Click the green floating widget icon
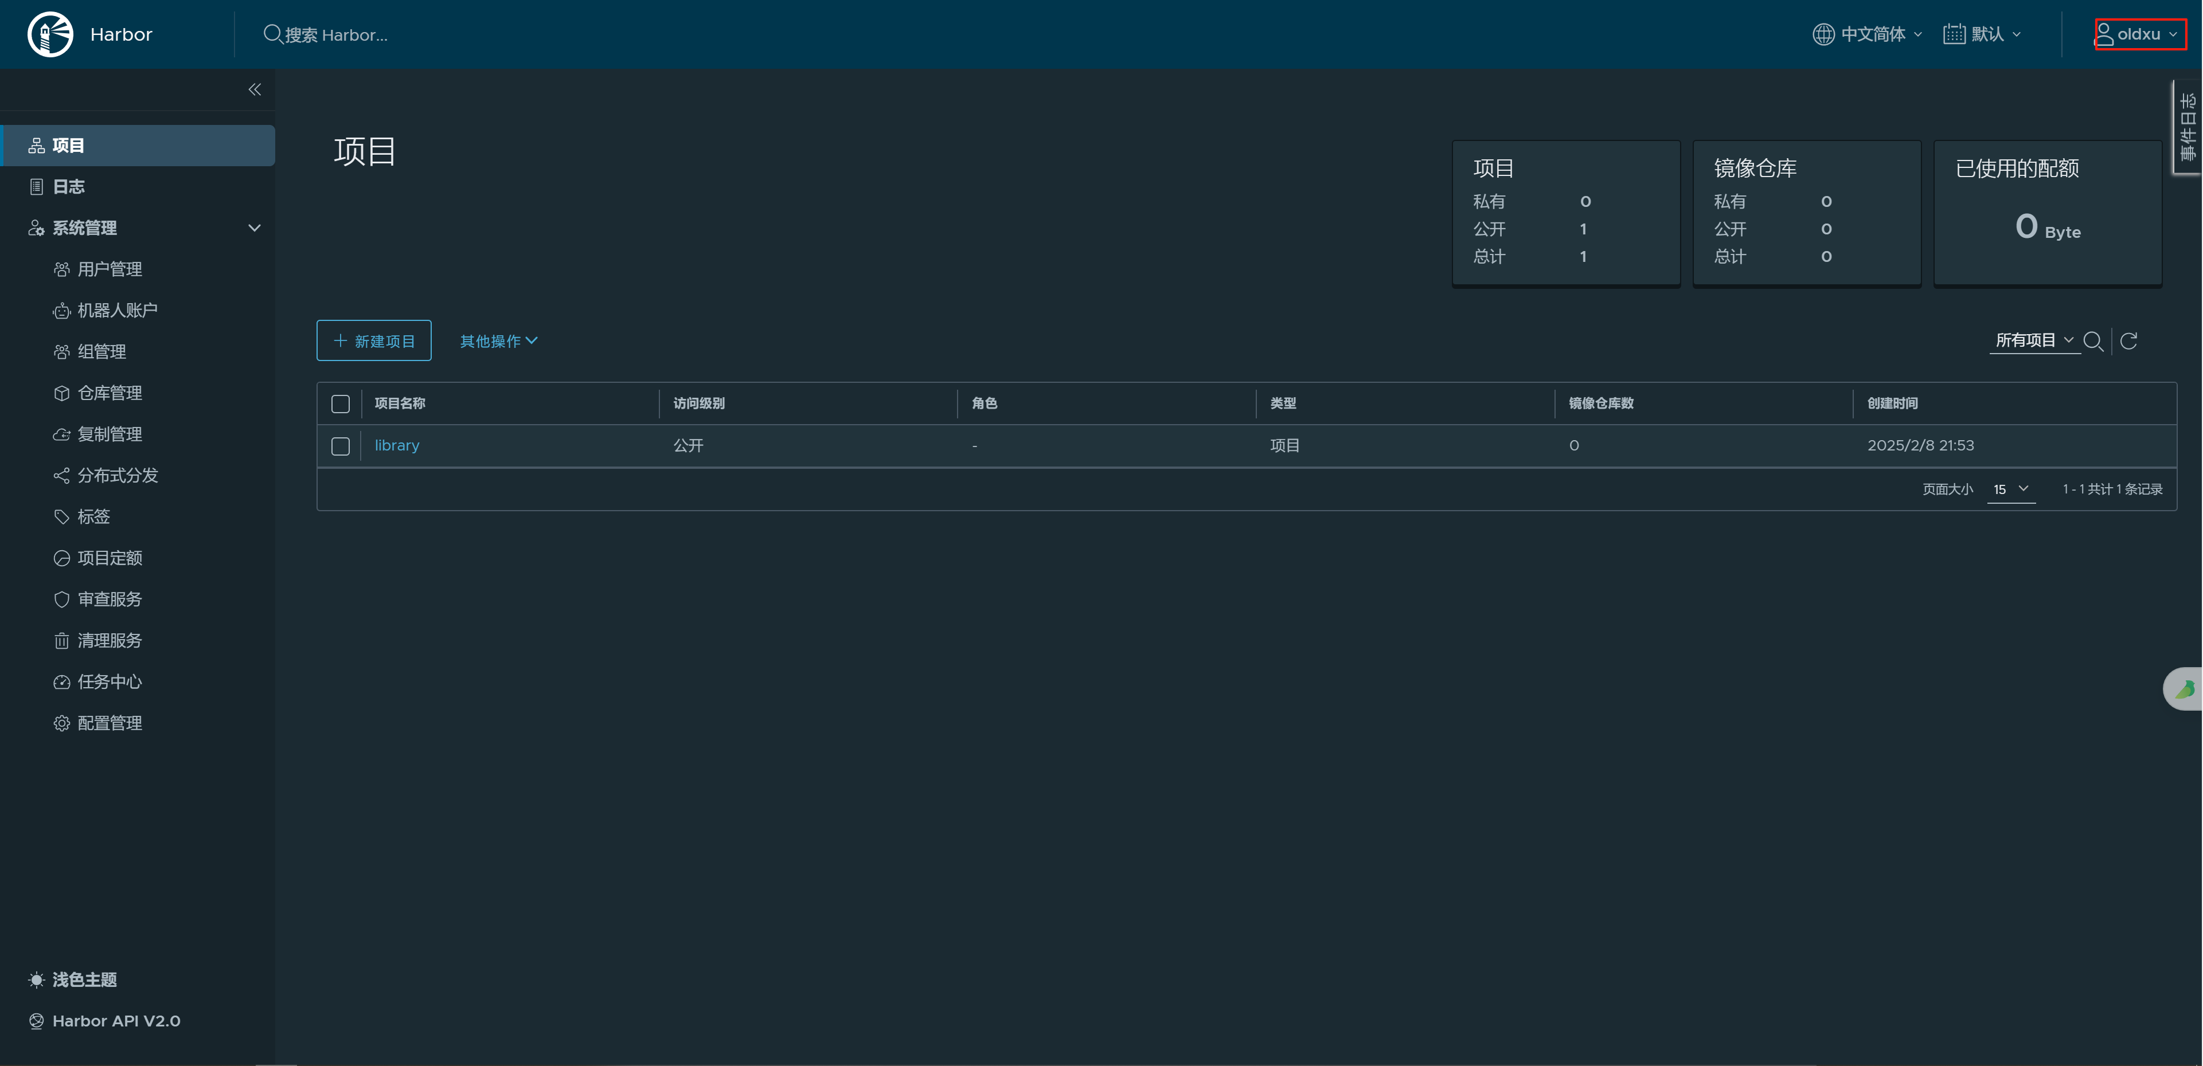Screen dimensions: 2203x1066 [x=2184, y=689]
